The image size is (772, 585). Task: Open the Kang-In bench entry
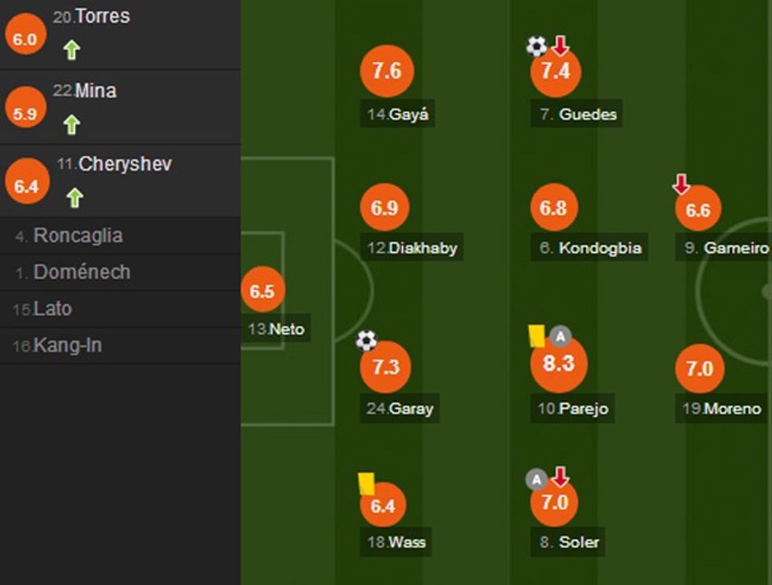(x=67, y=346)
